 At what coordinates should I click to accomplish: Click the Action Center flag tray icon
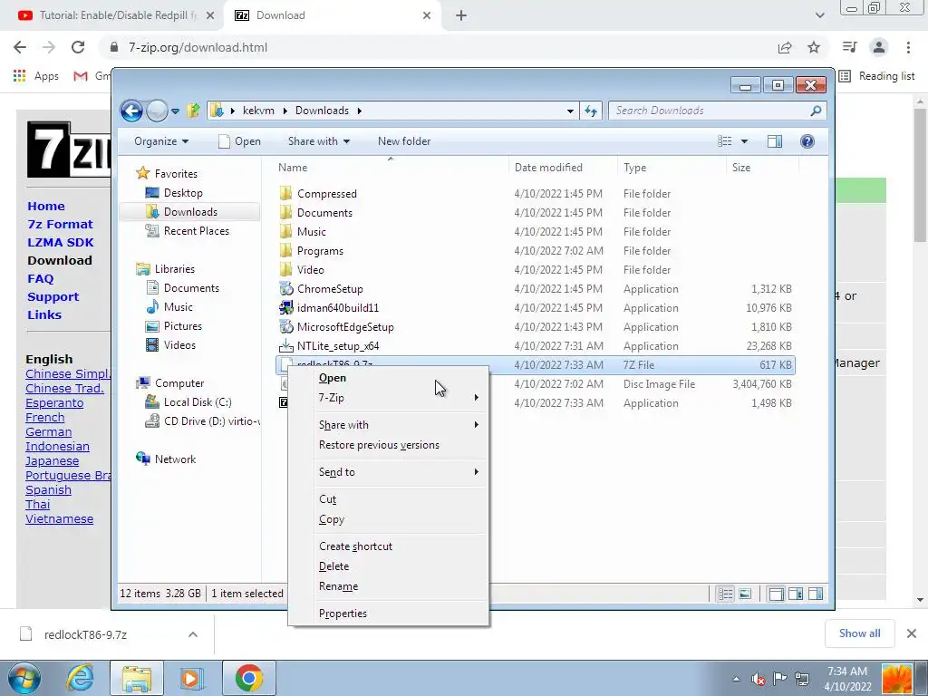pos(780,679)
